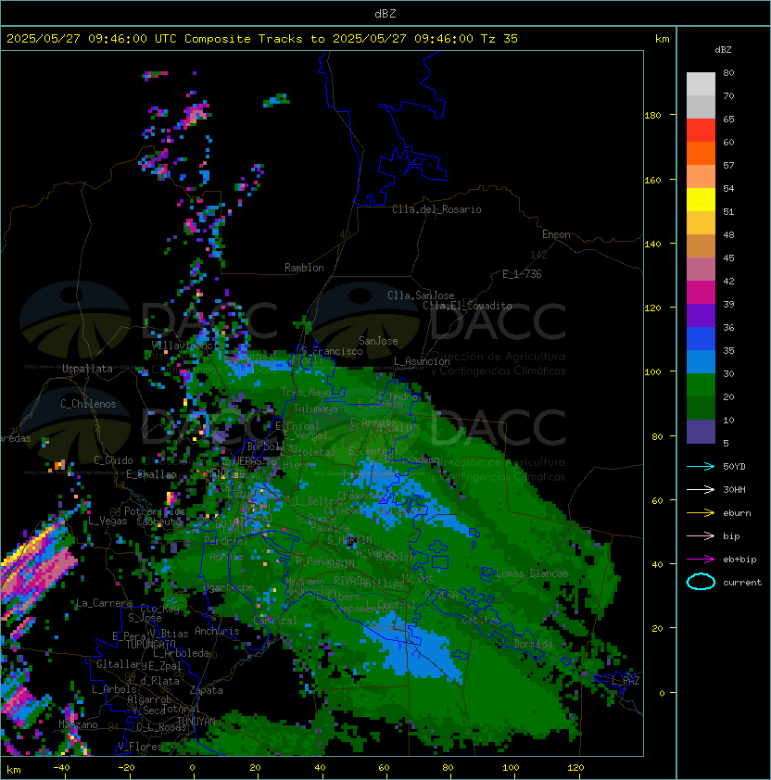Click the 'km' unit label at top right

click(662, 39)
